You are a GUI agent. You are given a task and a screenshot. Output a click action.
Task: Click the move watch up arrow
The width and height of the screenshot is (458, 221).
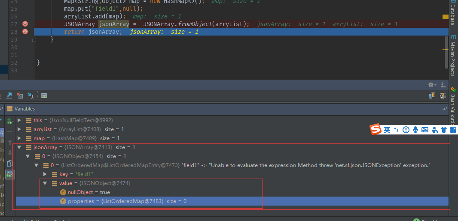10,142
